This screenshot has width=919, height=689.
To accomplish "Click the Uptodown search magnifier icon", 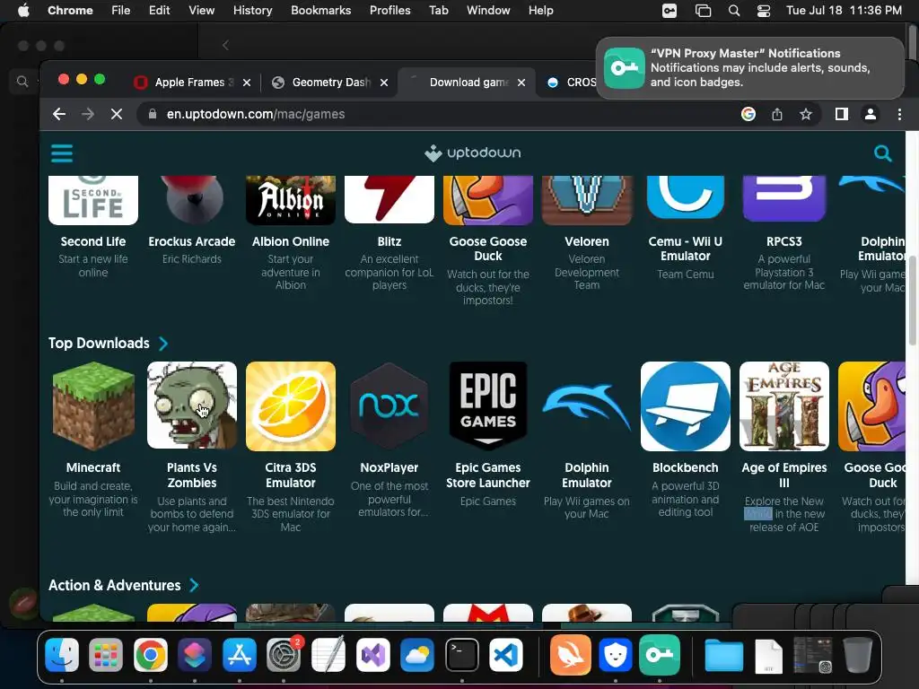I will tap(882, 153).
